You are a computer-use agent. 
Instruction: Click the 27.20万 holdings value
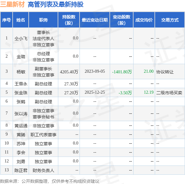(x=71, y=93)
